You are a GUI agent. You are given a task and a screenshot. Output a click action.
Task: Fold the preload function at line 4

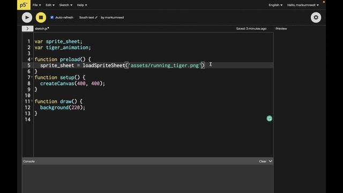point(32,58)
